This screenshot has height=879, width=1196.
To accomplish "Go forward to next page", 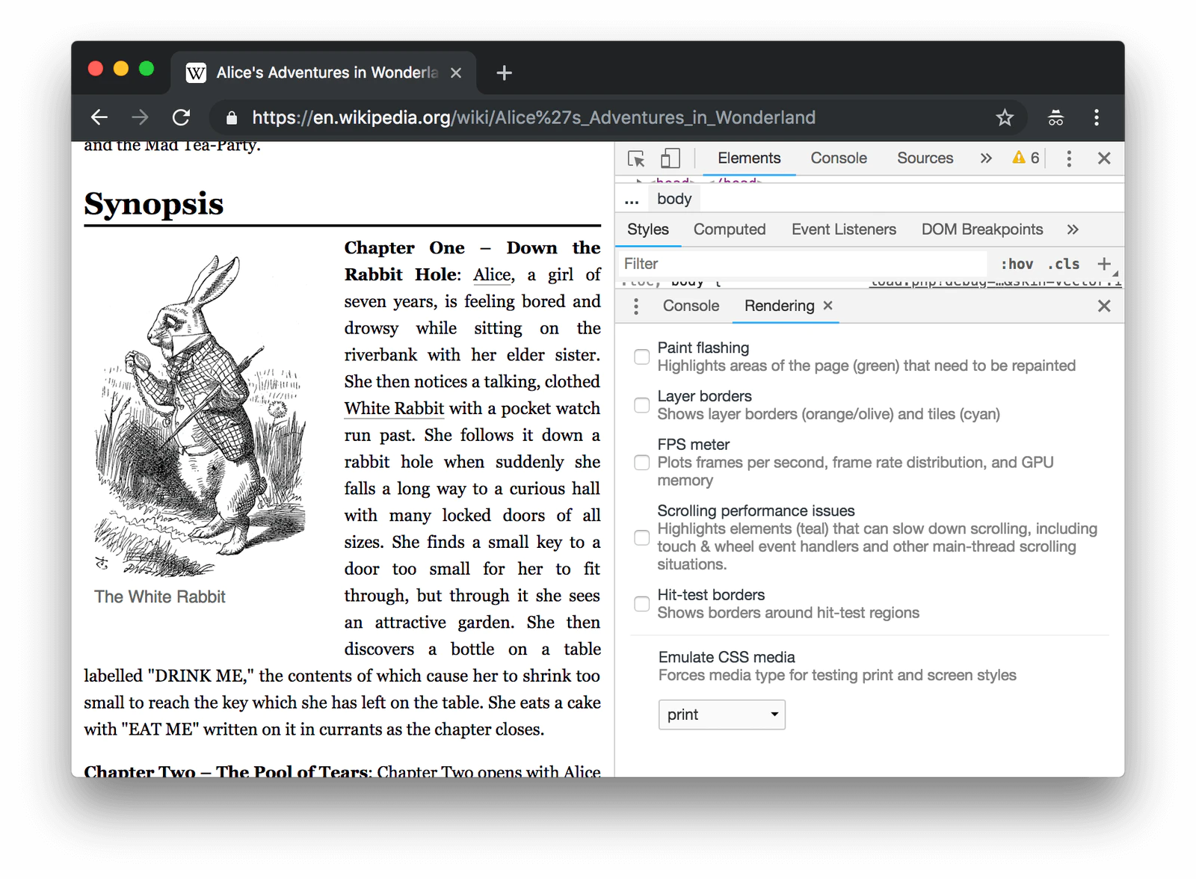I will [140, 117].
